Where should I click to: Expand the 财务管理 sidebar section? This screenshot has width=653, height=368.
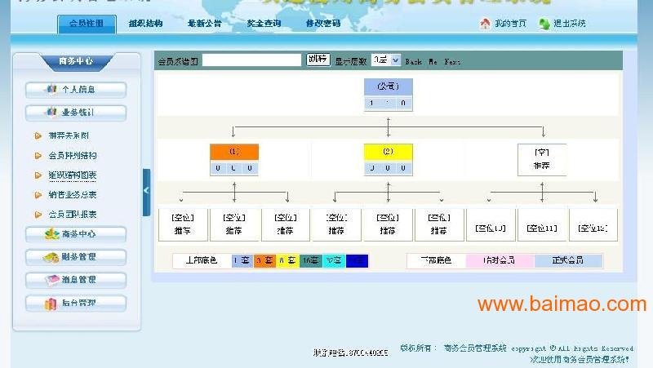pos(76,257)
